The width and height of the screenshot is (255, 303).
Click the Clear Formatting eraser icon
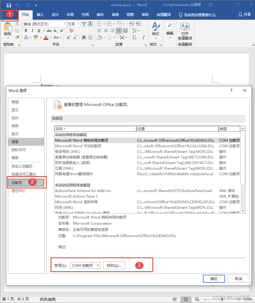71,31
